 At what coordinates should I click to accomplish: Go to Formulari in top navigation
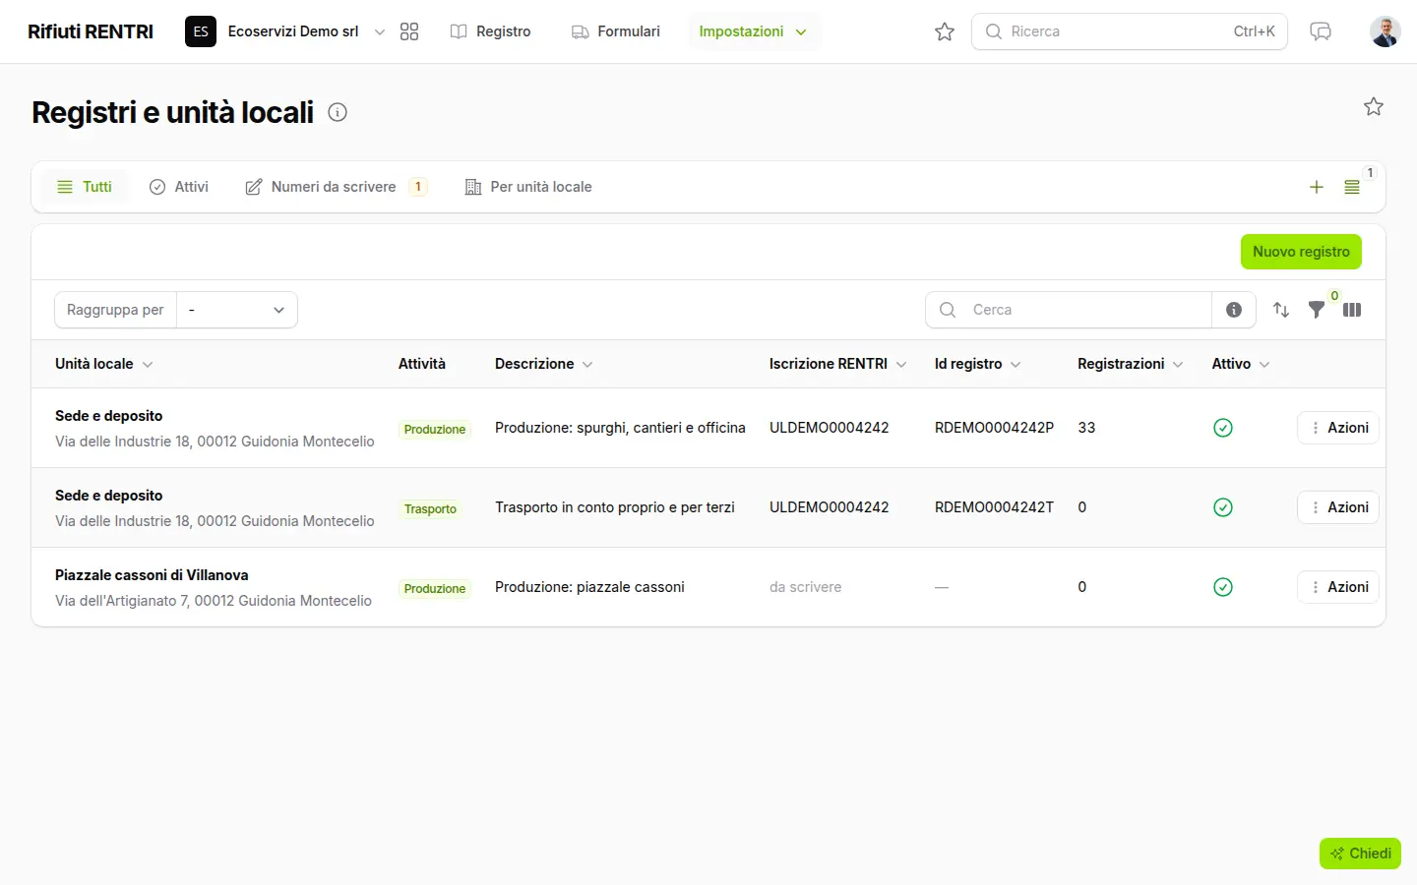(616, 31)
